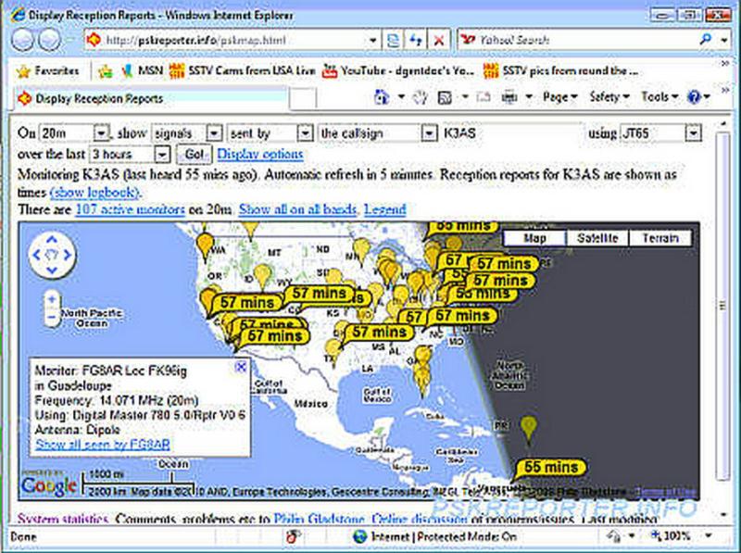Screen dimensions: 741x553
Task: Open the Safety menu
Action: (609, 97)
